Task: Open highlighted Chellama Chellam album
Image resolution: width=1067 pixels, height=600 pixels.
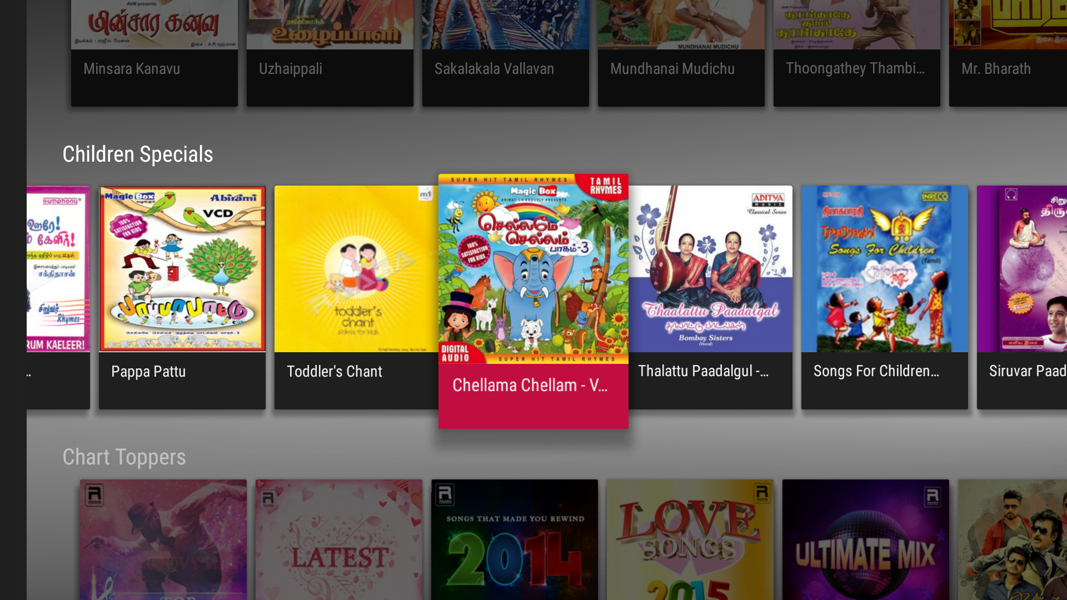Action: click(x=533, y=301)
